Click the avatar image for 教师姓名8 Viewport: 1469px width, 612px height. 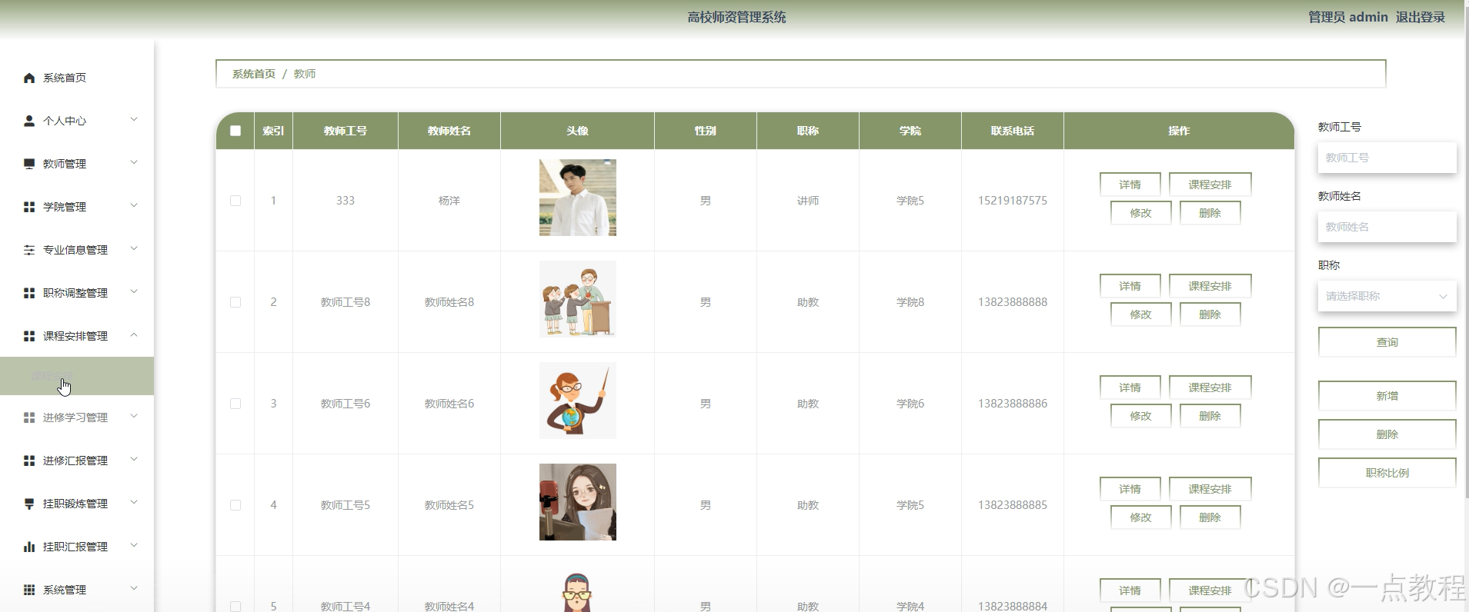click(x=578, y=299)
